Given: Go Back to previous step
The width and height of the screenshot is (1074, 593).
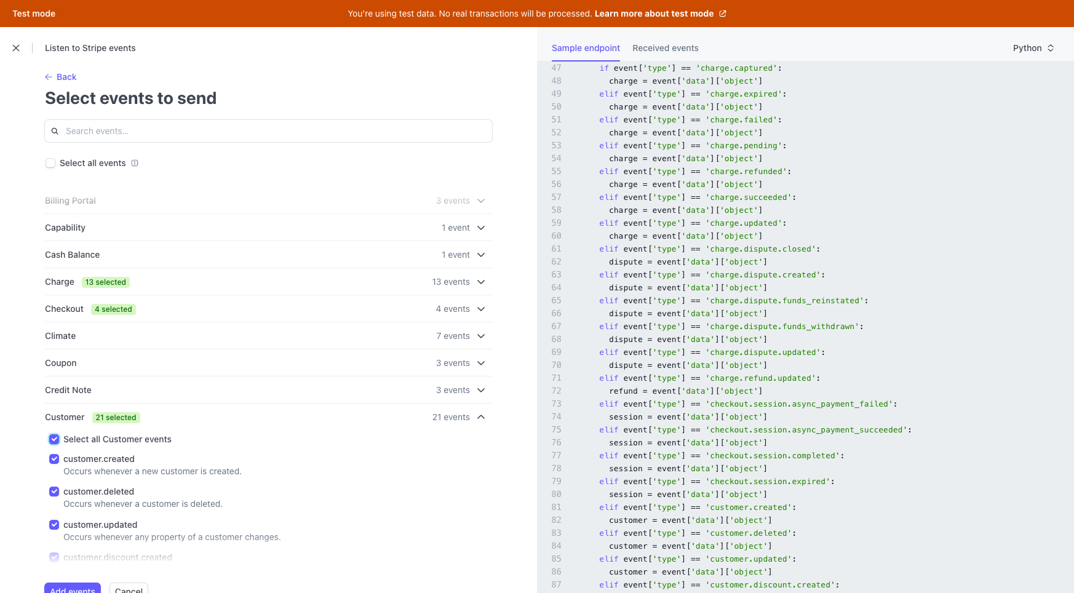Looking at the screenshot, I should coord(61,77).
